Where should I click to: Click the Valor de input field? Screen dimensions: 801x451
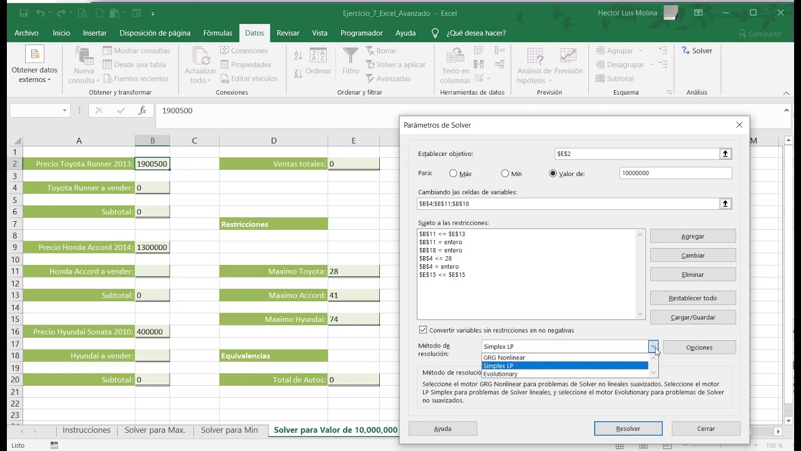675,174
